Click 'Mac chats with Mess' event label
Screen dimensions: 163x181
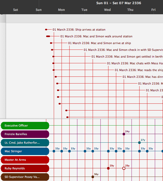(x=135, y=63)
